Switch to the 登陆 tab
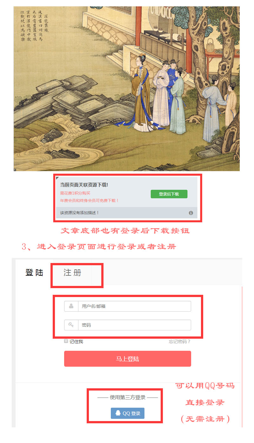Image resolution: width=254 pixels, height=443 pixels. [34, 273]
